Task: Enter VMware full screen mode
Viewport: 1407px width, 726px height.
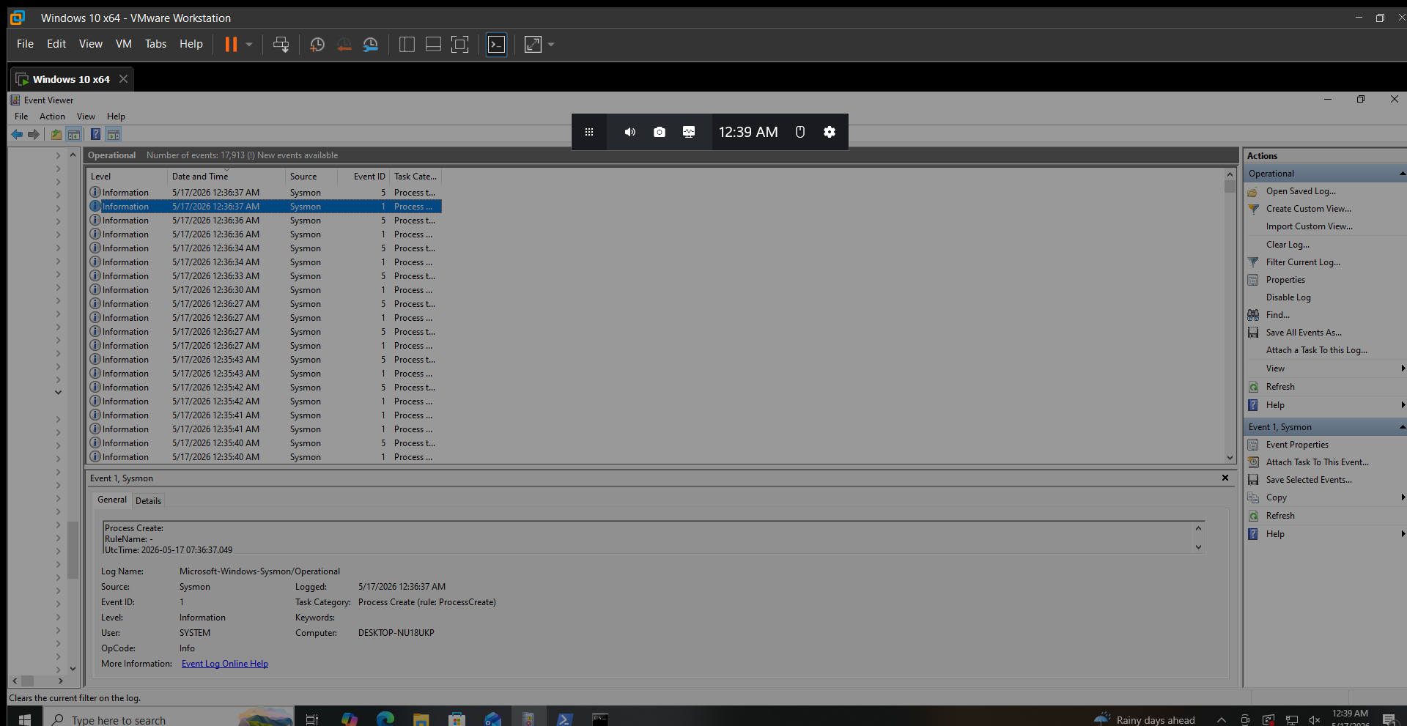Action: pos(459,45)
